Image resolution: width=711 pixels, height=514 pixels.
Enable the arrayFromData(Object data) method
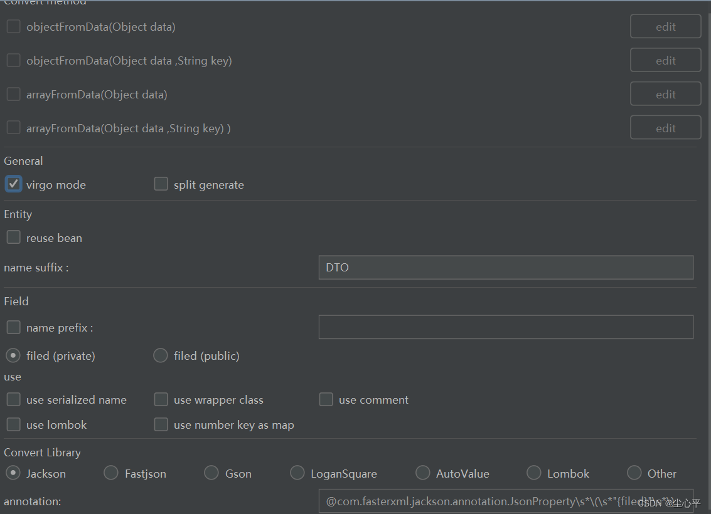click(13, 94)
